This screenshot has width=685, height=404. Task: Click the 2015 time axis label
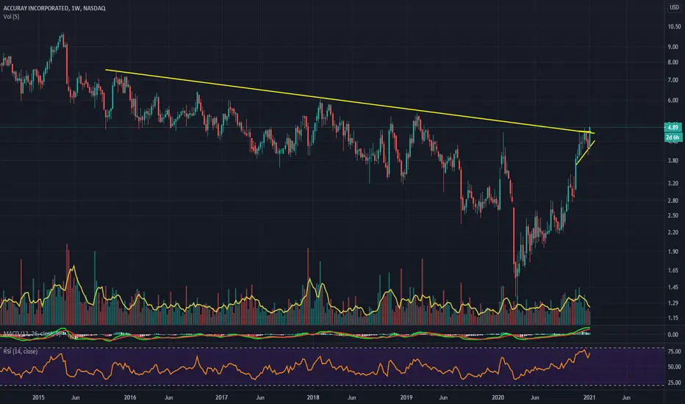pos(38,397)
